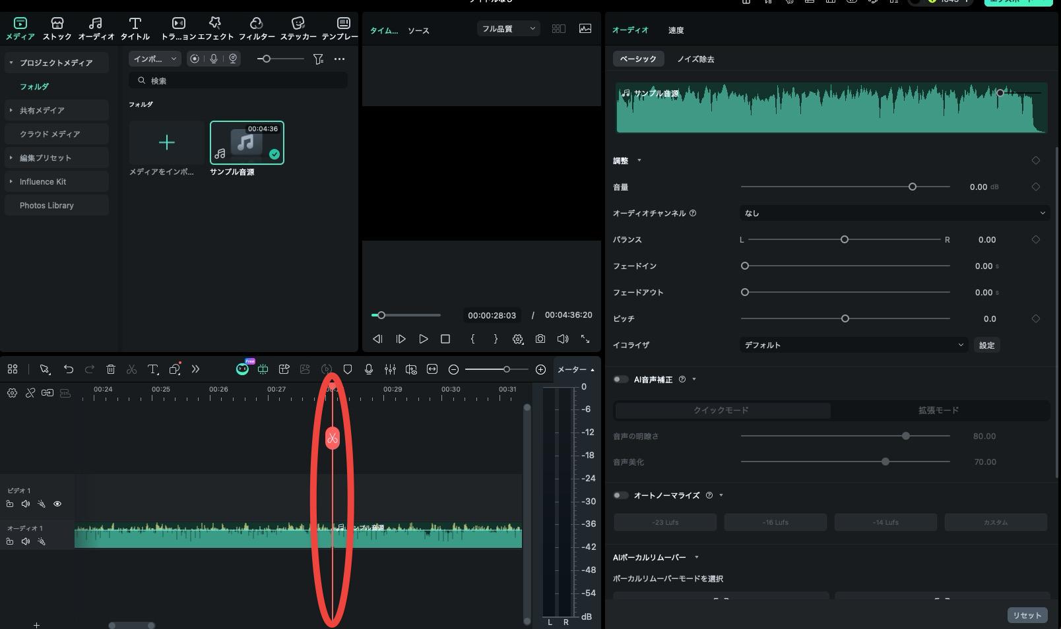
Task: Hide the ビデオ 1 track with eye icon
Action: [x=57, y=504]
